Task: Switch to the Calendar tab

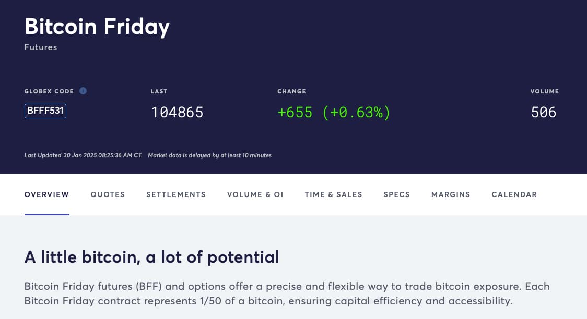Action: click(514, 194)
